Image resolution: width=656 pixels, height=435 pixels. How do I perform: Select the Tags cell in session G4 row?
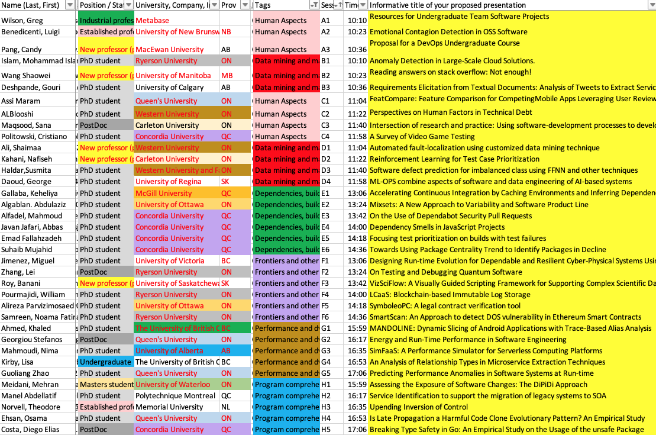click(286, 362)
